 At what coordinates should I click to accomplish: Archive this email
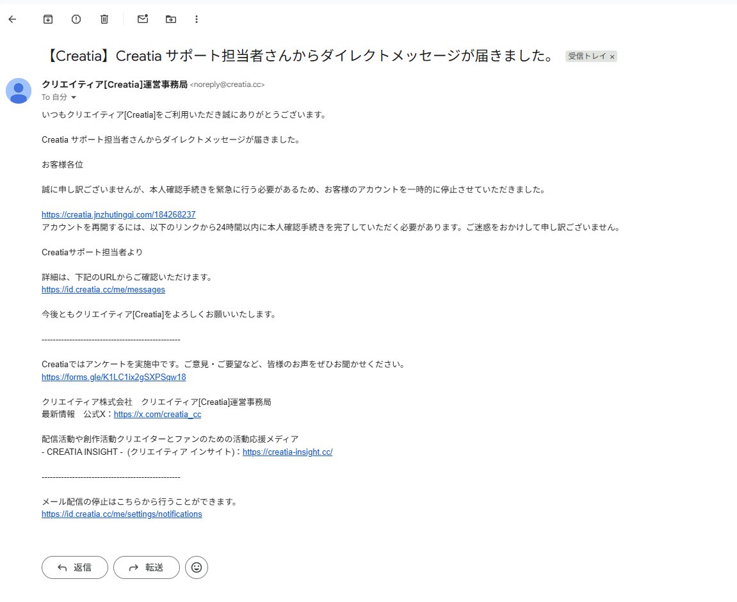(x=48, y=19)
